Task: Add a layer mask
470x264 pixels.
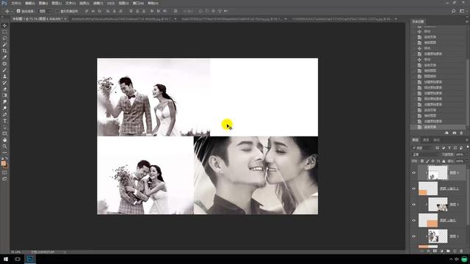Action: coord(435,251)
